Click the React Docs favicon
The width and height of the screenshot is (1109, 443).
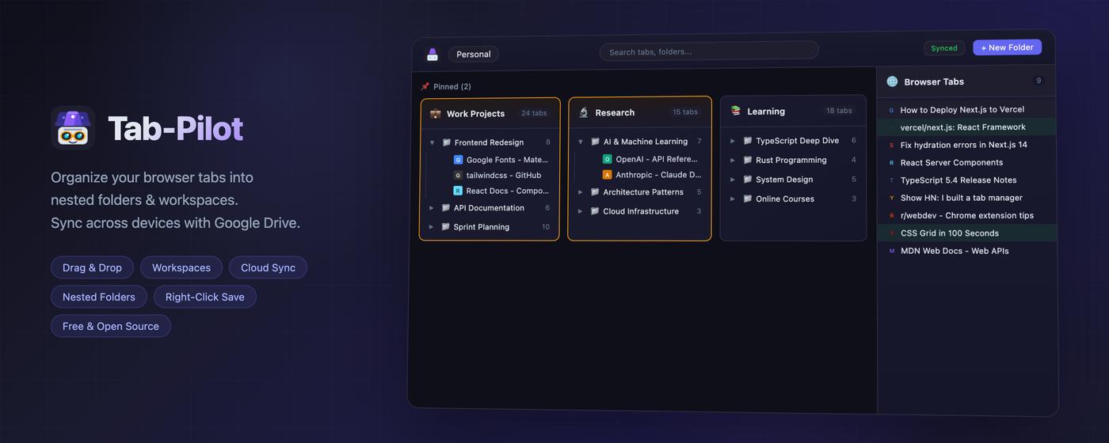458,191
